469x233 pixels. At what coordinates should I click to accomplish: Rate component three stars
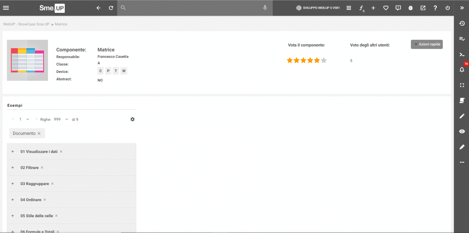pos(304,60)
